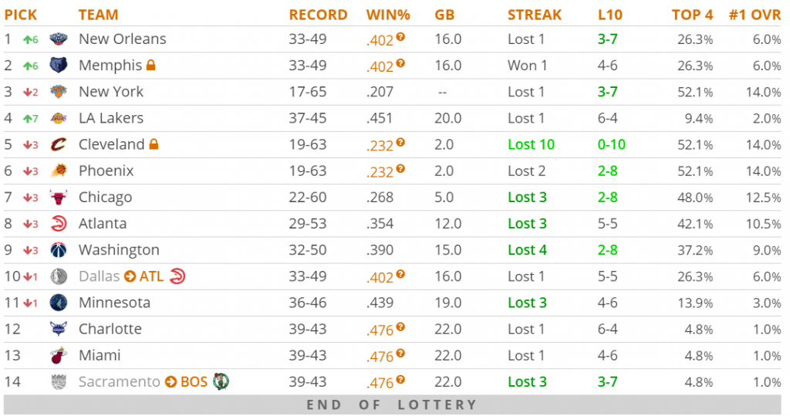The width and height of the screenshot is (790, 416).
Task: Click the lock icon beside Memphis
Action: coord(151,66)
